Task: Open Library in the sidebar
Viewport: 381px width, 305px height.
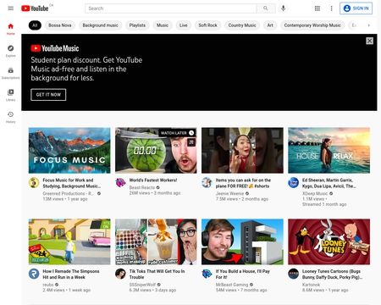Action: coord(11,95)
